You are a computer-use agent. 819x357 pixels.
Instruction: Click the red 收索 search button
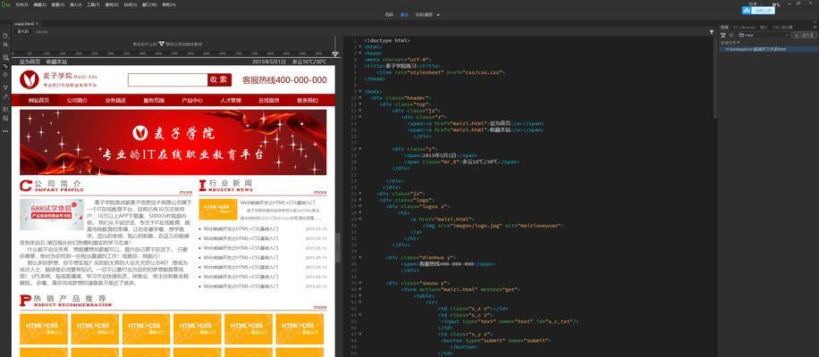219,79
